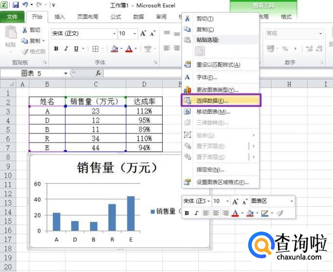Image resolution: width=333 pixels, height=272 pixels.
Task: Click center align icon in mini toolbar
Action: (x=215, y=213)
